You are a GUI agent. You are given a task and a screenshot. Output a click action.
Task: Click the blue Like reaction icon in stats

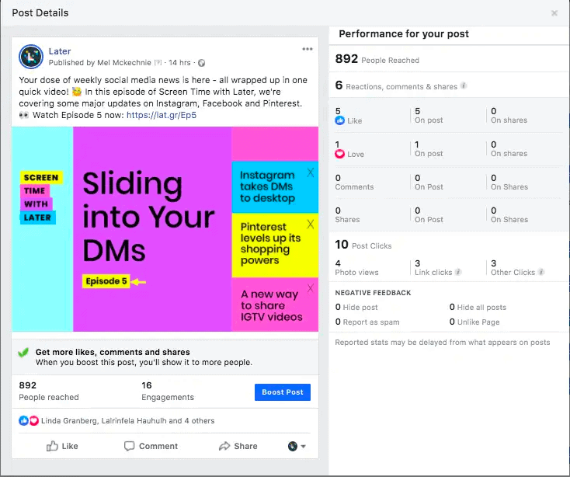pos(339,121)
